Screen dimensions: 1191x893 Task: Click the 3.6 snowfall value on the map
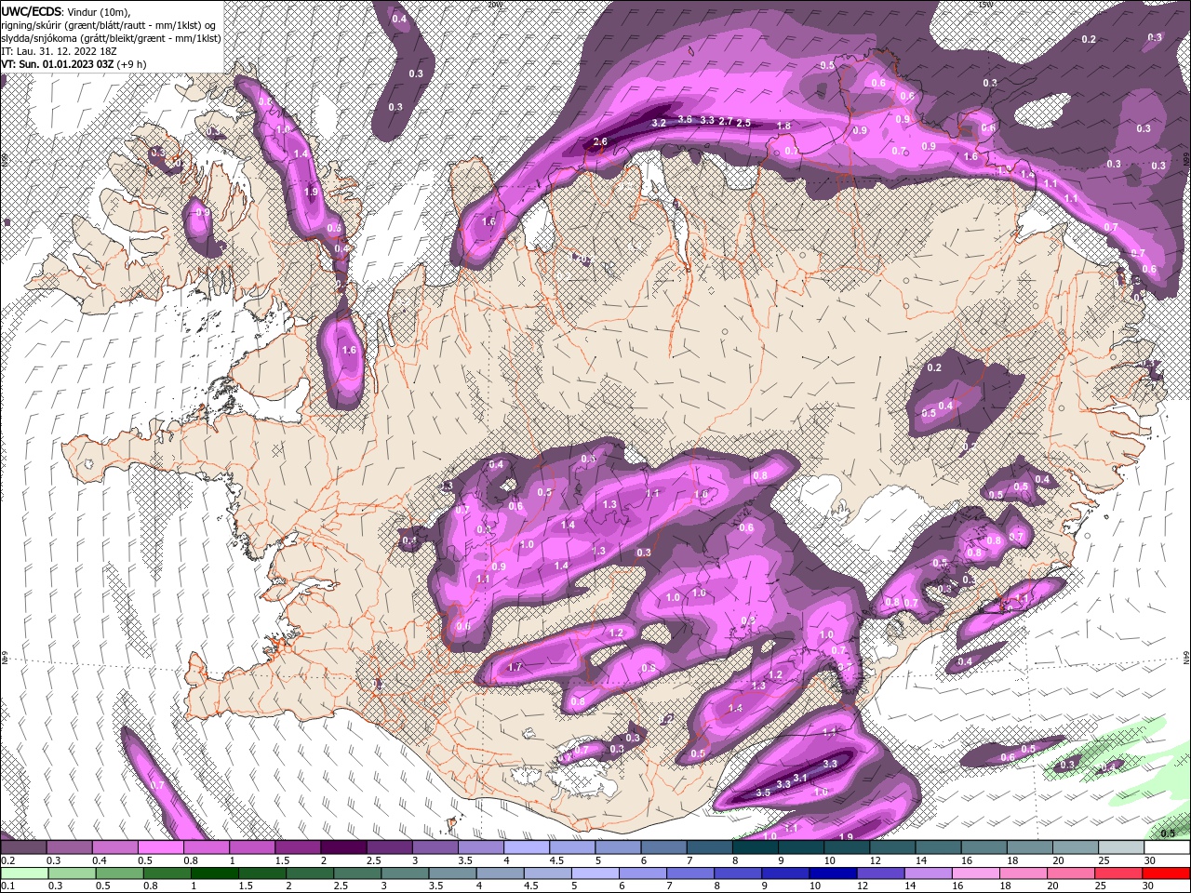(685, 119)
